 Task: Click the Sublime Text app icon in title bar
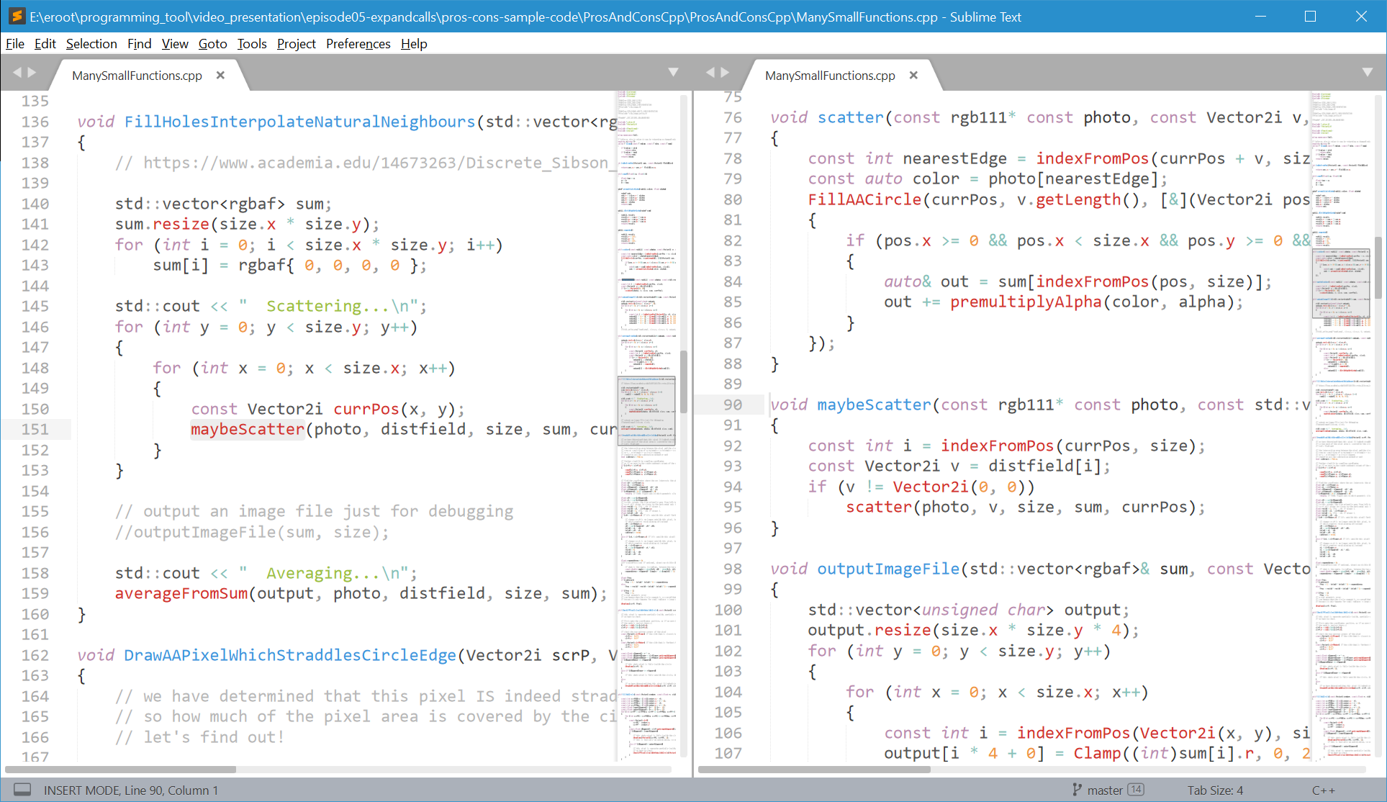(x=16, y=16)
